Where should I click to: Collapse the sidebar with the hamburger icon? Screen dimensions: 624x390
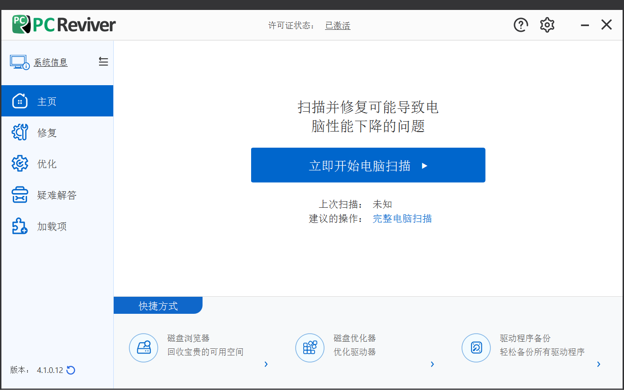point(103,62)
